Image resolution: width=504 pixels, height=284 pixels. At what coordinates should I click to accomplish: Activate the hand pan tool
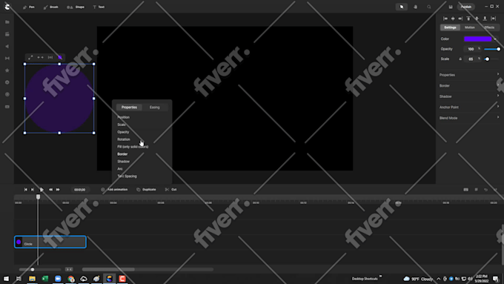(415, 7)
